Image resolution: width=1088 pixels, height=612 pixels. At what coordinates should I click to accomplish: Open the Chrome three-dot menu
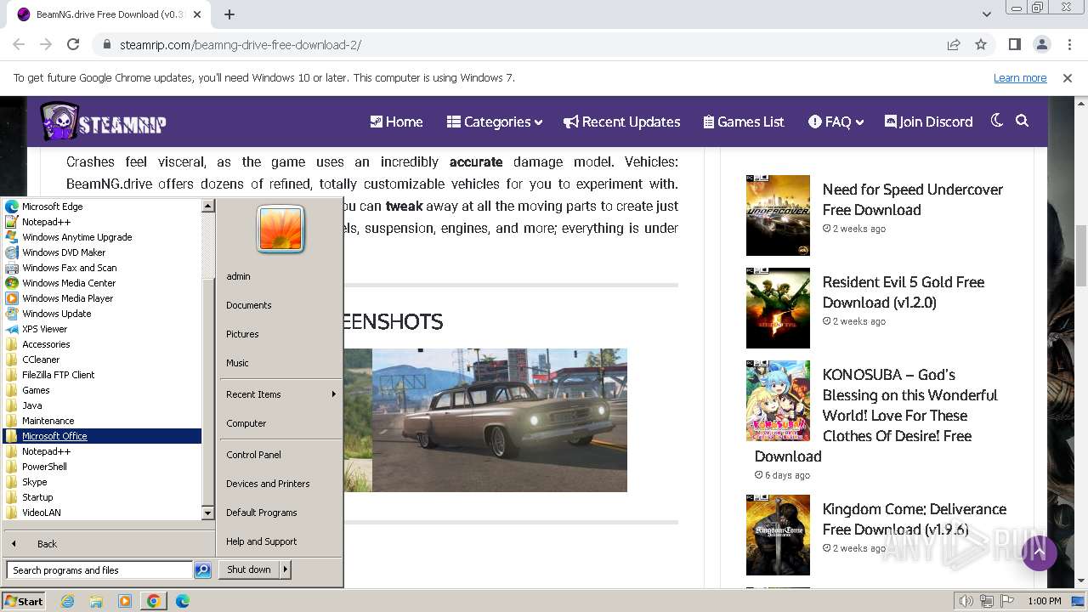click(1068, 45)
